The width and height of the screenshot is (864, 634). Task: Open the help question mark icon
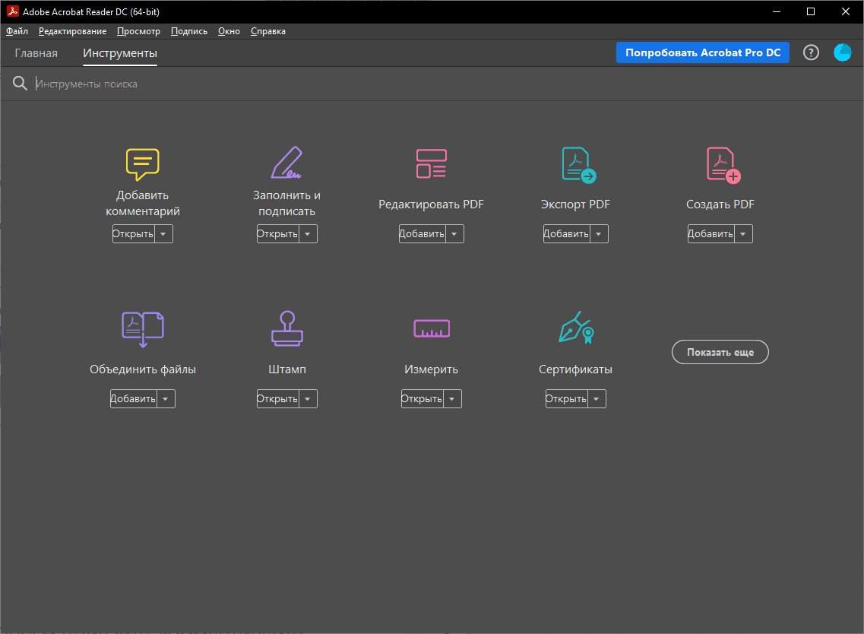pyautogui.click(x=811, y=52)
